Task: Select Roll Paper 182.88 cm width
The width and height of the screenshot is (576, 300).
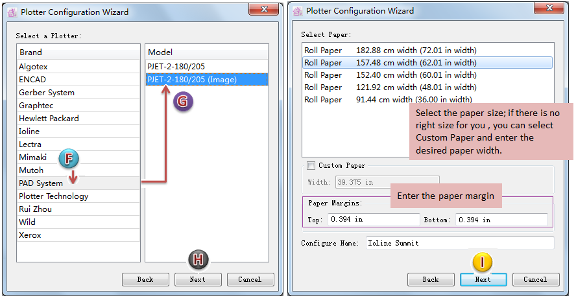Action: (x=390, y=51)
